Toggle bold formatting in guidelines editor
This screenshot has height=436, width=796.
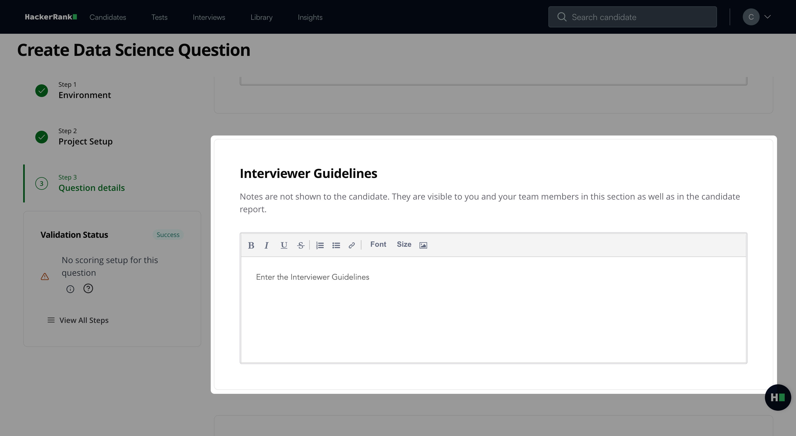(x=251, y=245)
